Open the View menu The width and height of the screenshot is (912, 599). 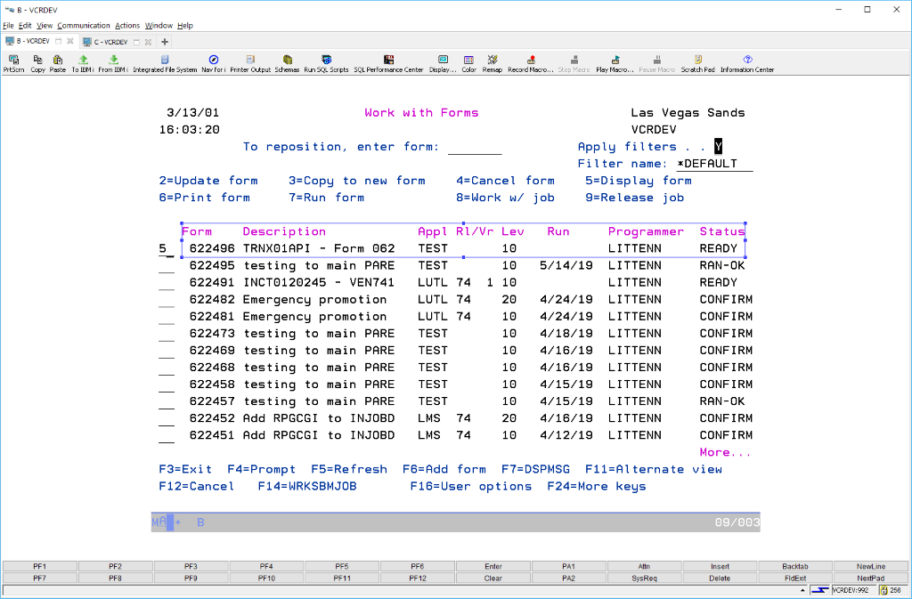click(45, 26)
